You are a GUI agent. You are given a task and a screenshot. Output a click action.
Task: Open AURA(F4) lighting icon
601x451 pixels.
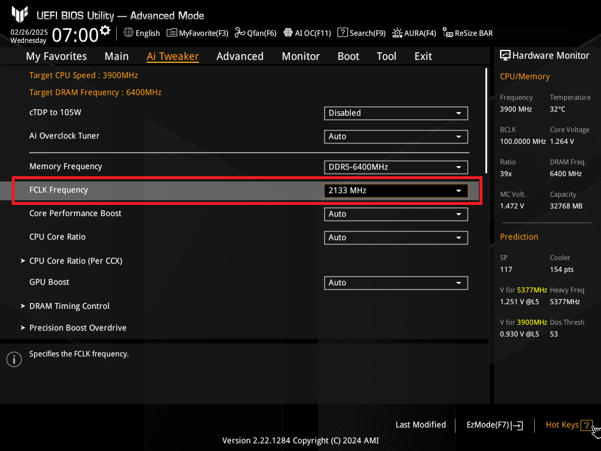[397, 33]
